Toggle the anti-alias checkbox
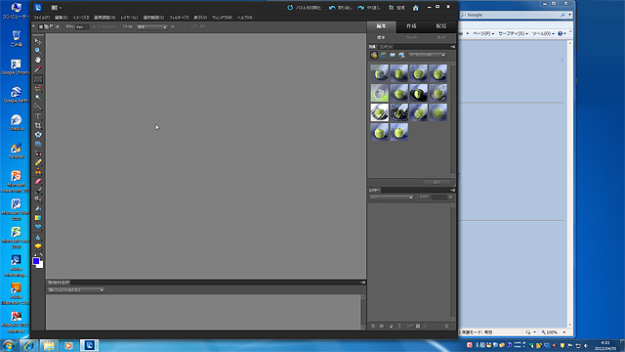 pos(94,27)
